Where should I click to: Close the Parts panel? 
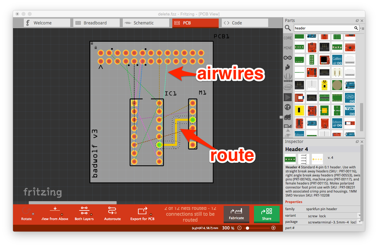point(362,21)
